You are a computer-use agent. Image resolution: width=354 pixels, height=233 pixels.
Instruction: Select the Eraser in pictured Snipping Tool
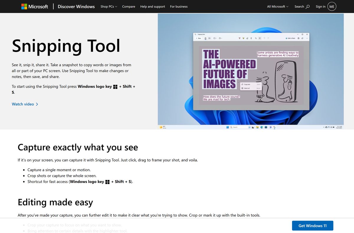(247, 38)
